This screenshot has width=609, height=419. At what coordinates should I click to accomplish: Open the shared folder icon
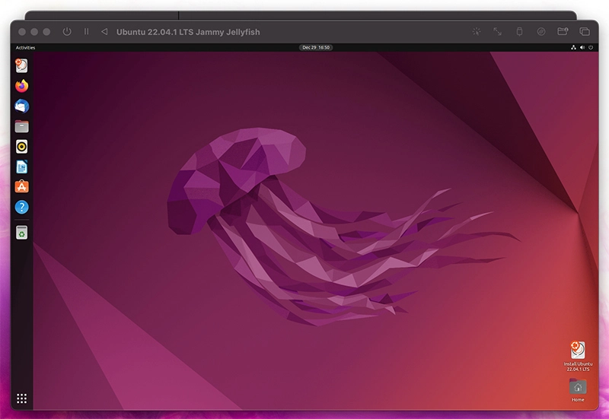coord(563,32)
